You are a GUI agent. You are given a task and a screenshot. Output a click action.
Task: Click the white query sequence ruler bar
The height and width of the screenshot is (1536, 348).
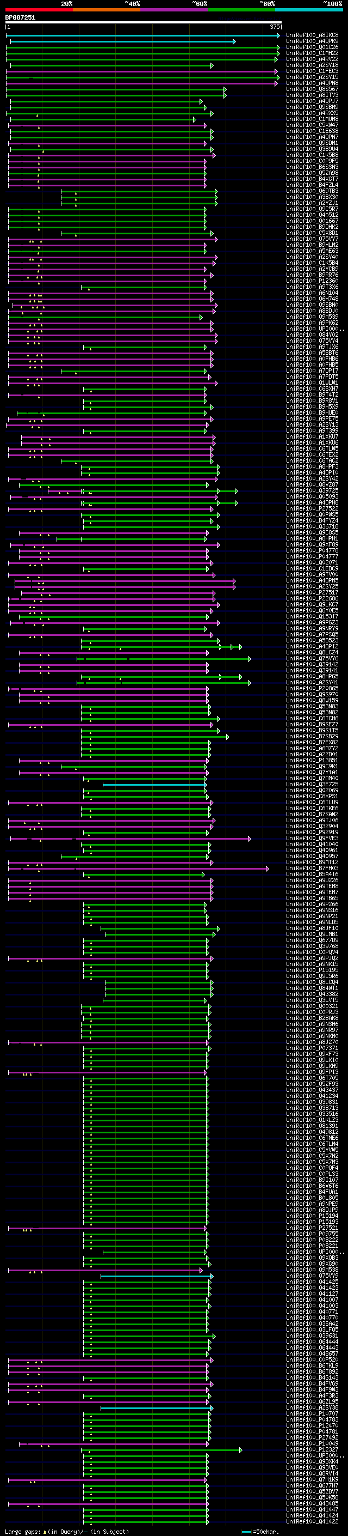[144, 23]
